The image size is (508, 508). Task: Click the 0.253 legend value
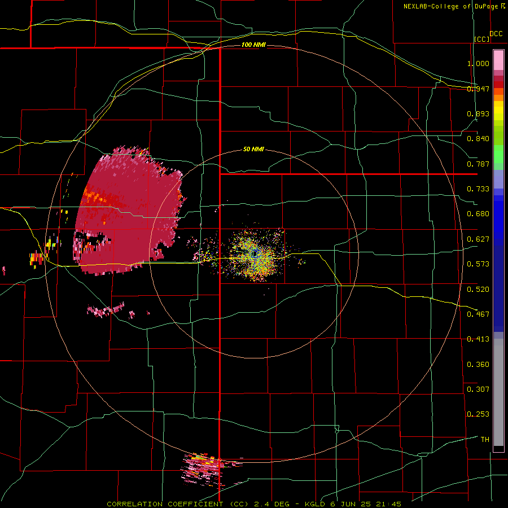[x=478, y=414]
